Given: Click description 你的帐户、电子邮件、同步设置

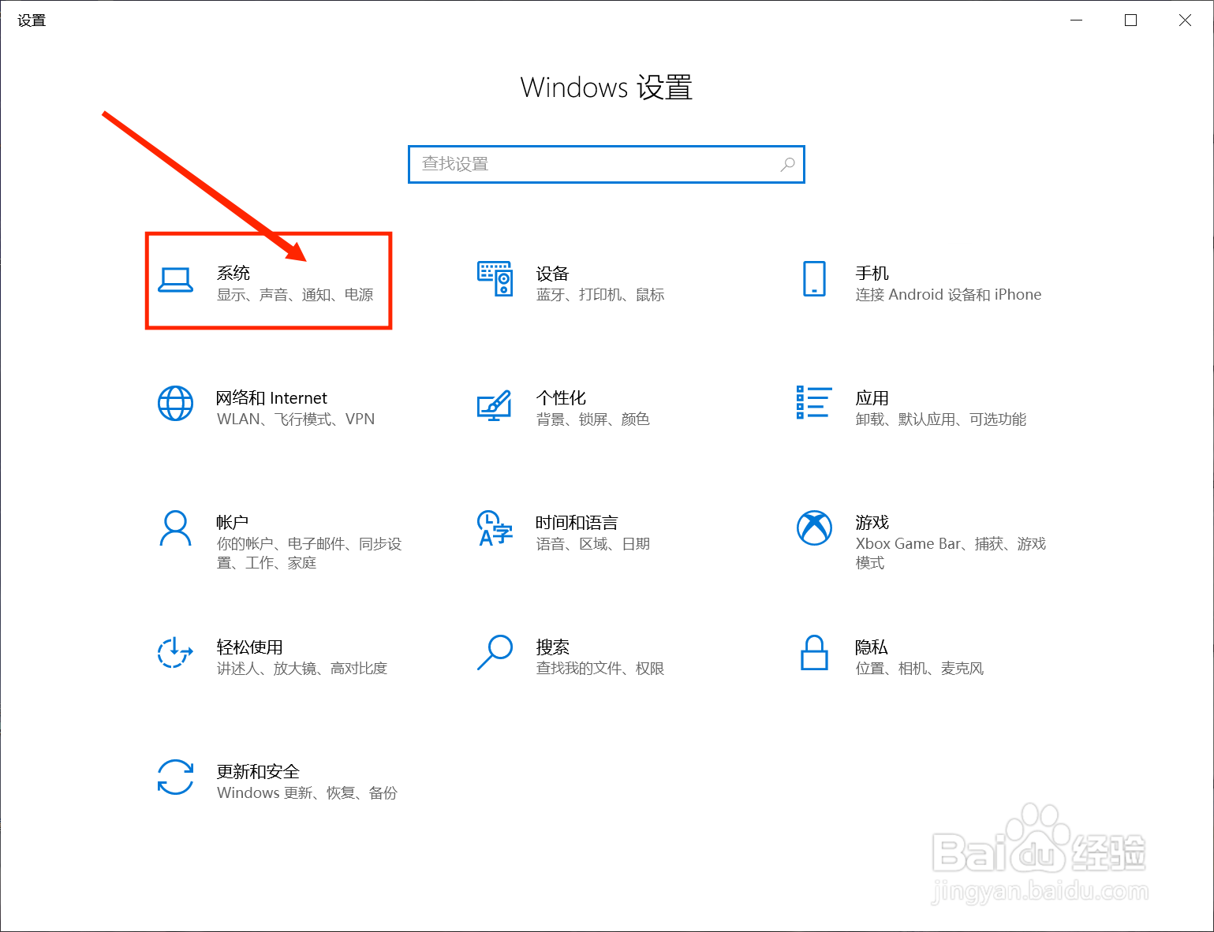Looking at the screenshot, I should [309, 553].
